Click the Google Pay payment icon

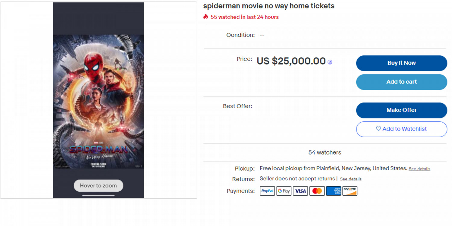coord(284,191)
